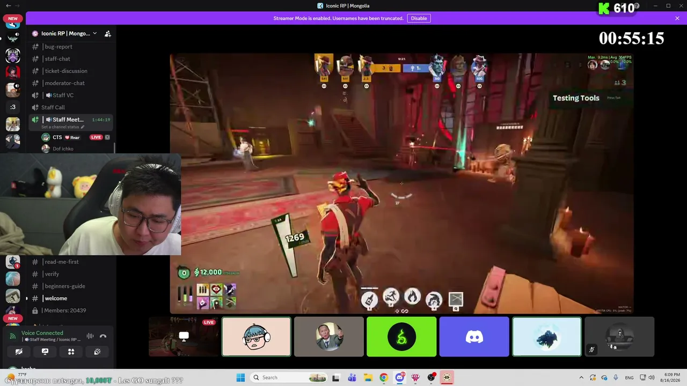Click the top NEW unread indicator

coord(13,18)
